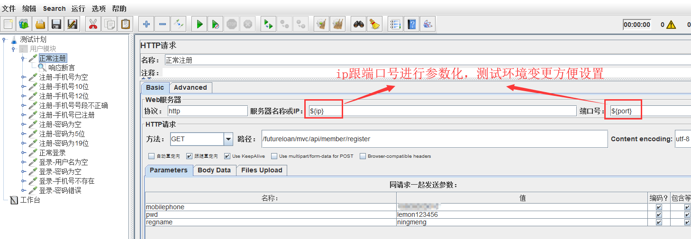
Task: Click the Save test plan floppy icon
Action: [56, 24]
